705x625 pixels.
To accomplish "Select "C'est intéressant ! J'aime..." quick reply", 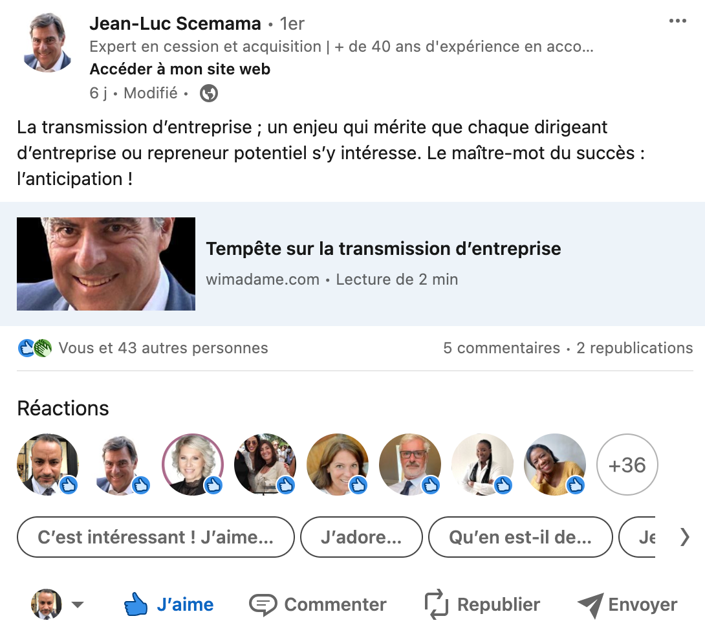I will [155, 537].
